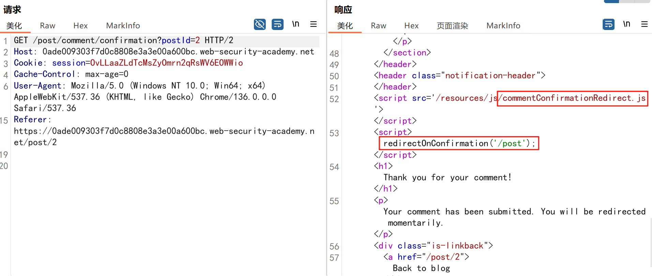Viewport: 652px width, 276px height.
Task: Click notification-header class line
Action: [460, 75]
